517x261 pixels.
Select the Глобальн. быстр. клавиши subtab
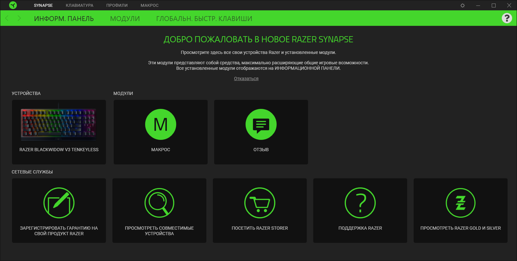[x=204, y=19]
